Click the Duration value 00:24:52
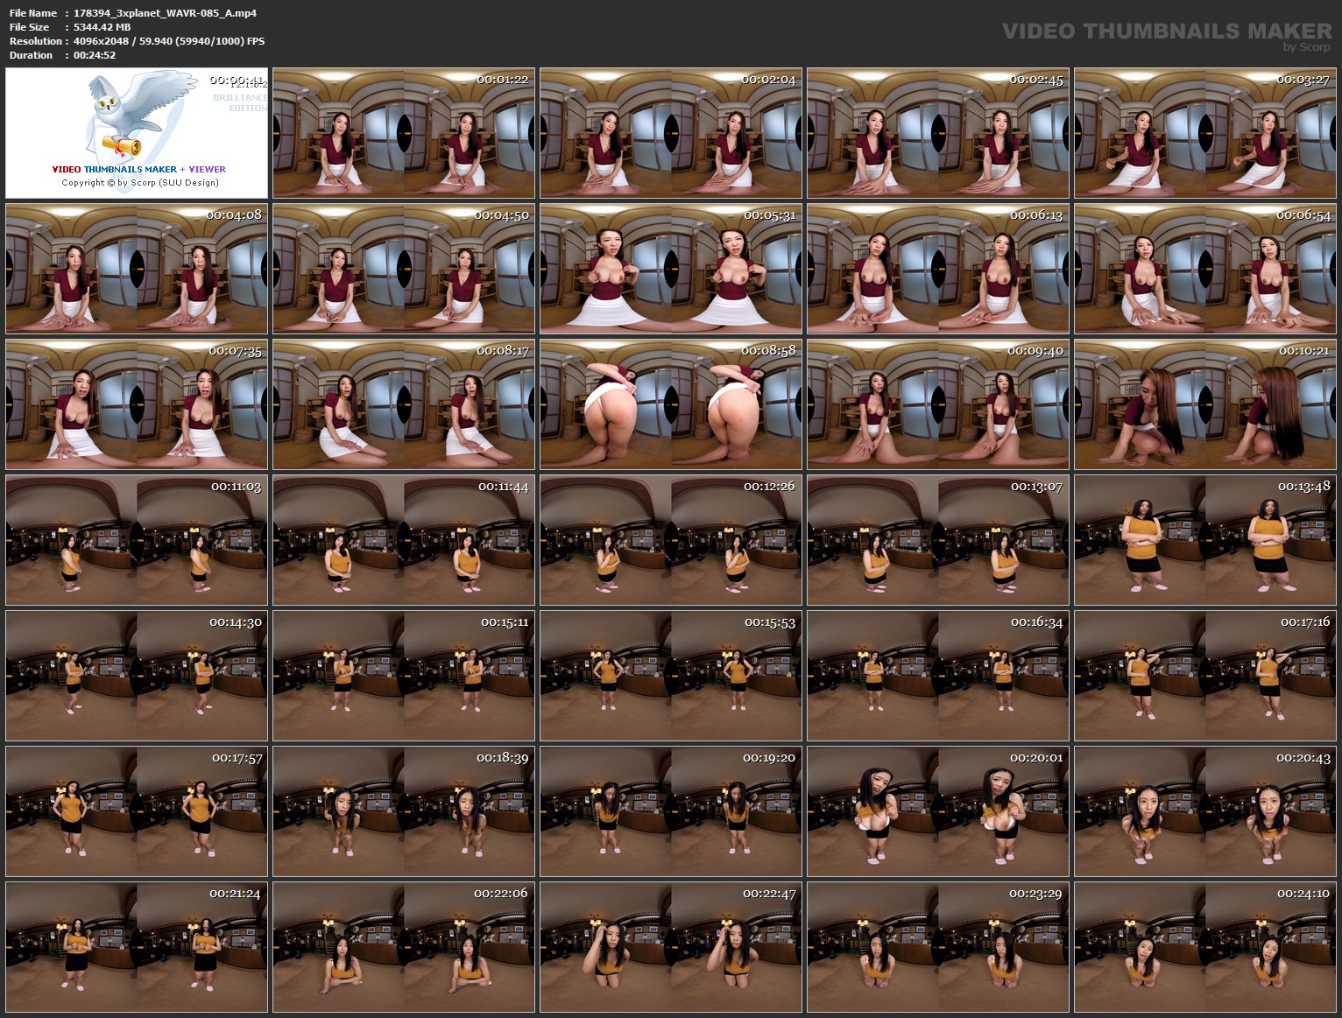1342x1018 pixels. point(96,55)
